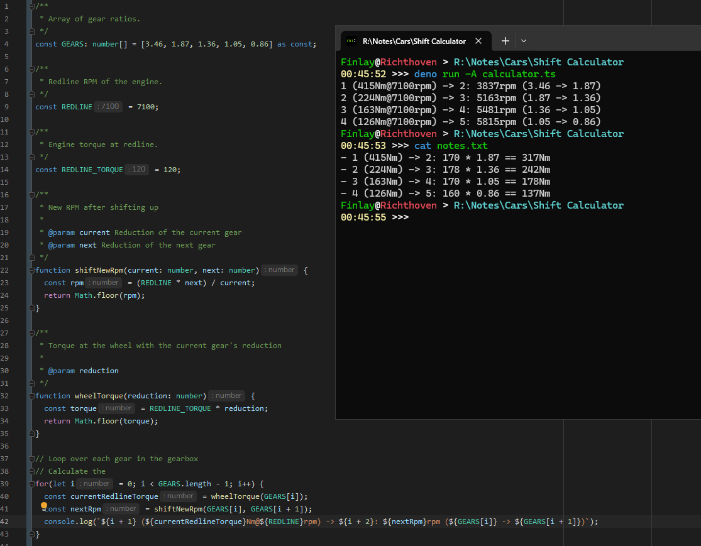
Task: Fold the 'Redline RPM of the engine' comment
Action: coord(32,69)
